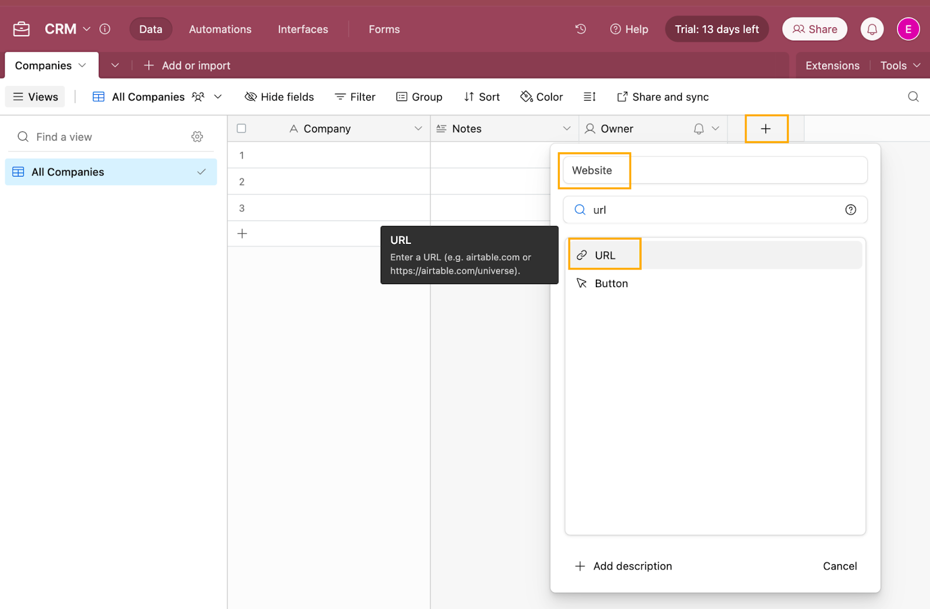The image size is (930, 609).
Task: Open the Companies table tab dropdown
Action: coord(82,65)
